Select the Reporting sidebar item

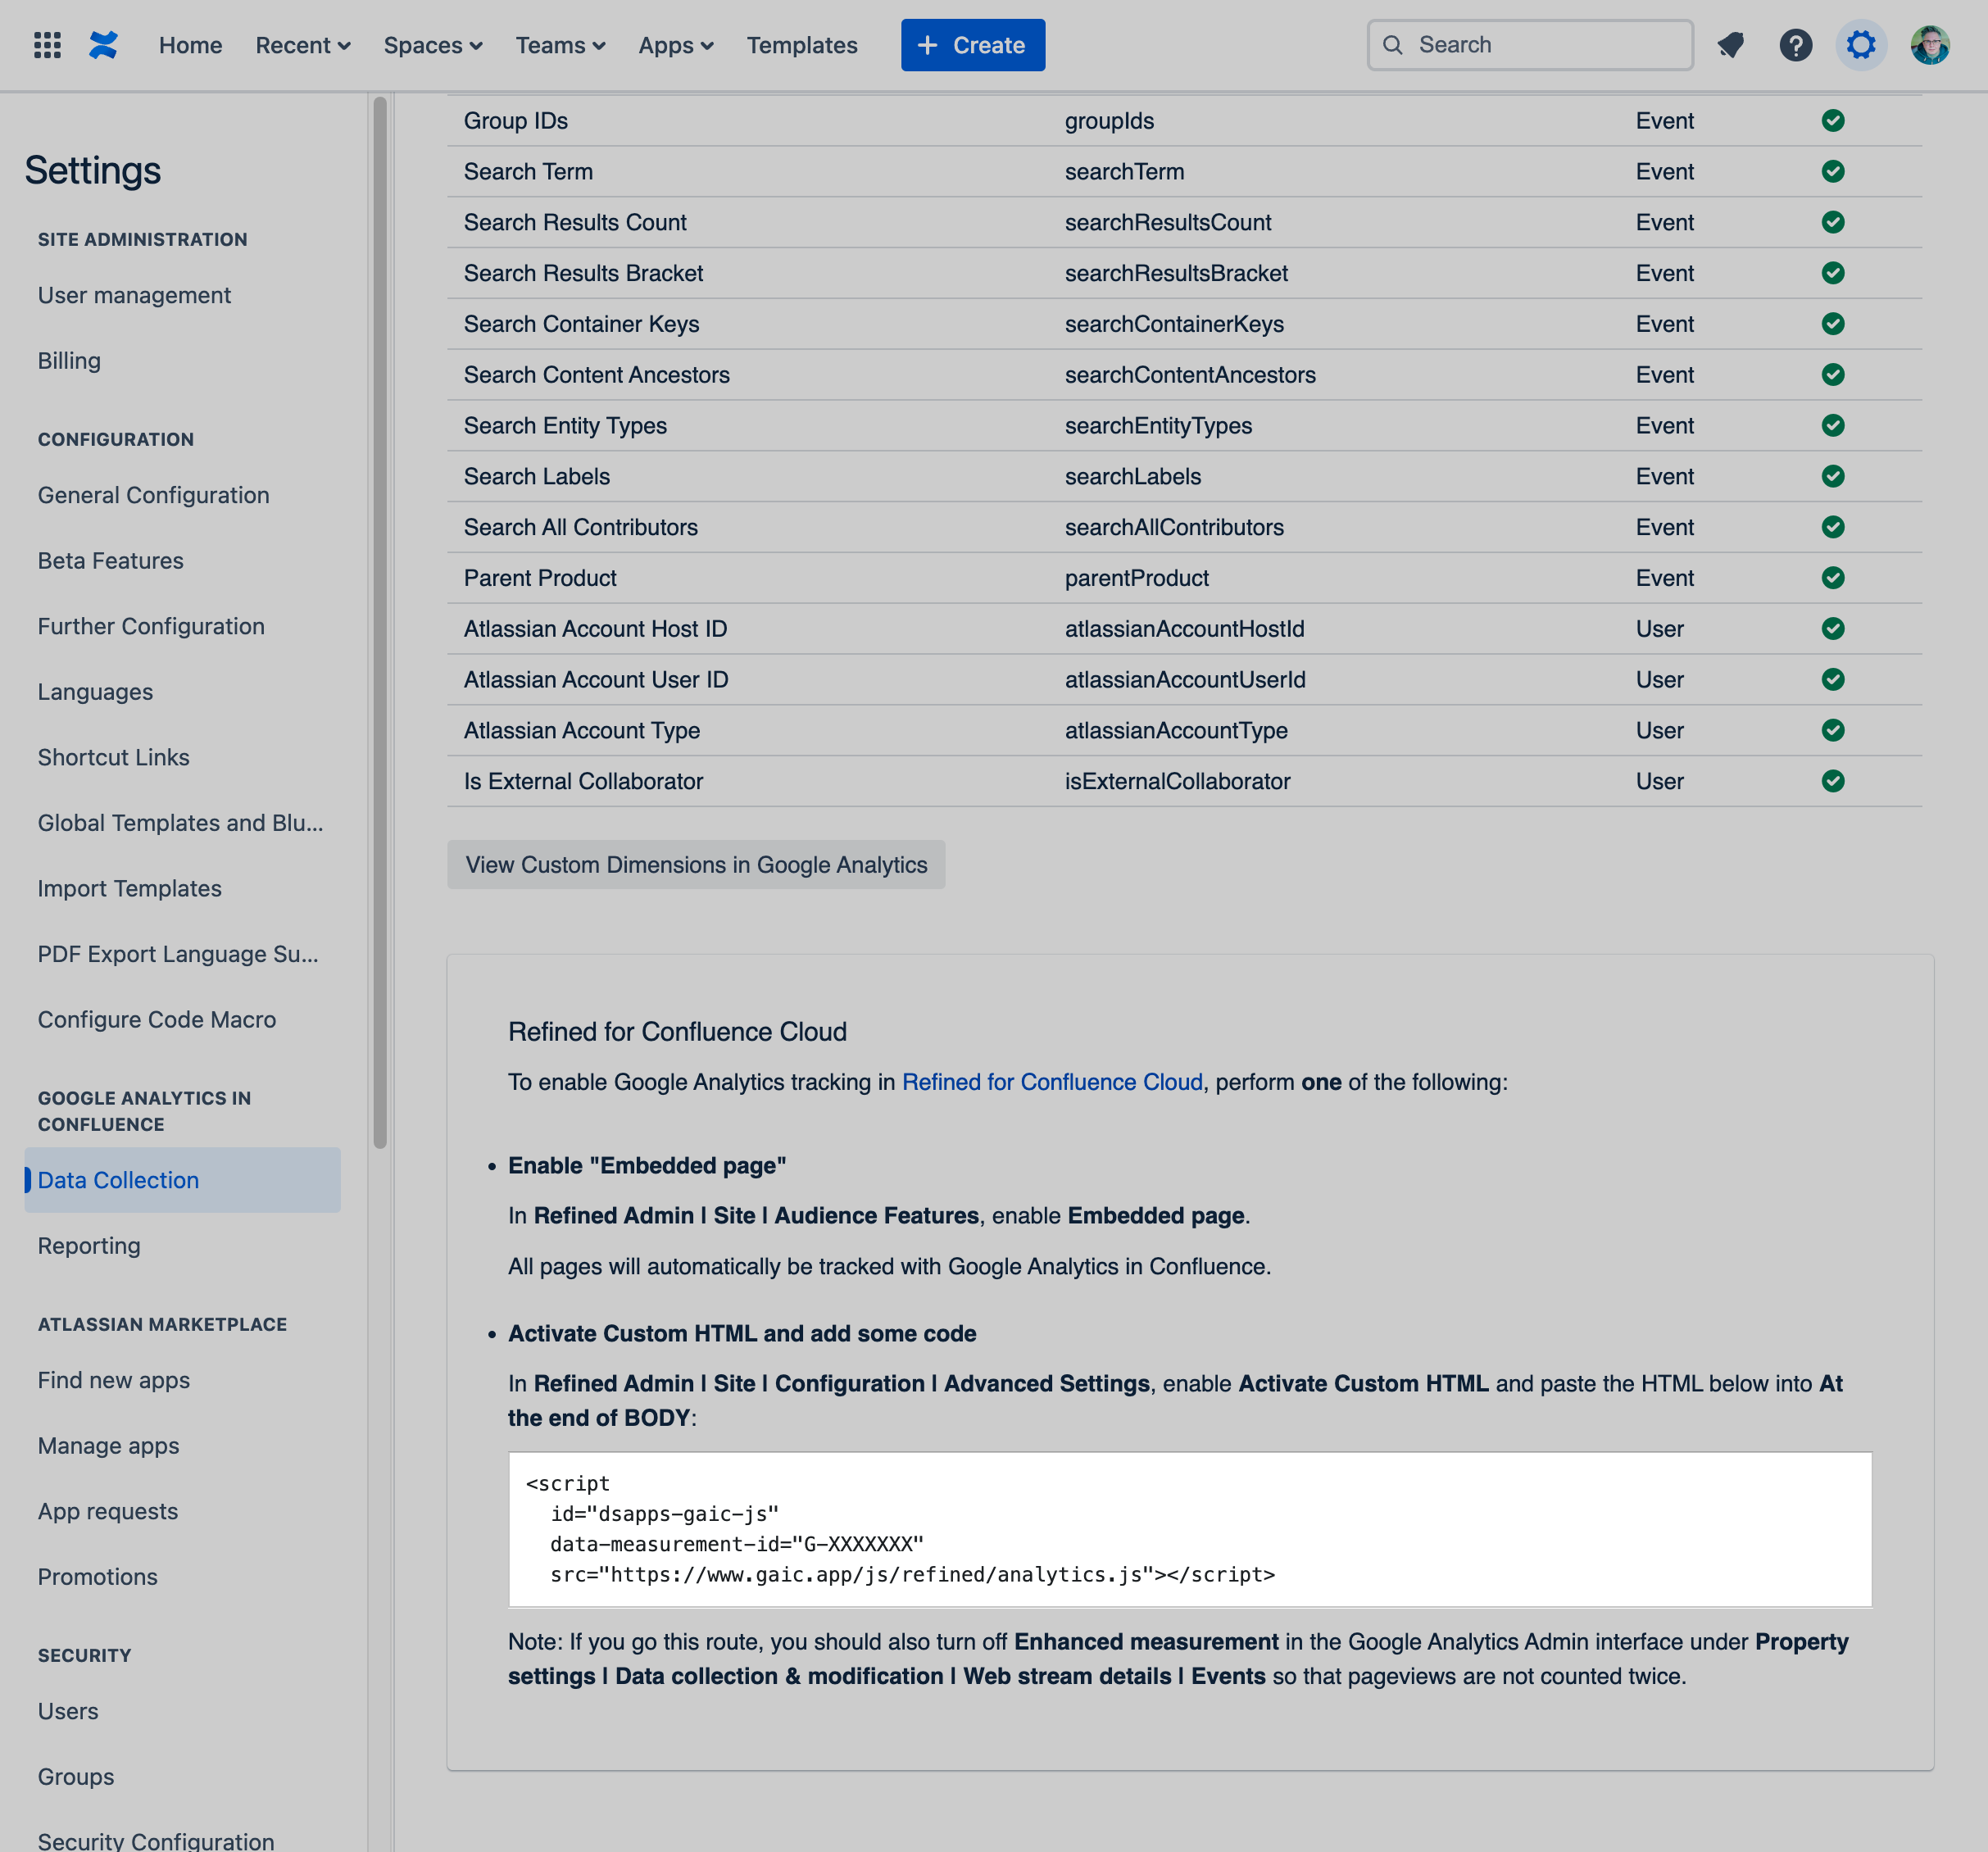pyautogui.click(x=87, y=1246)
